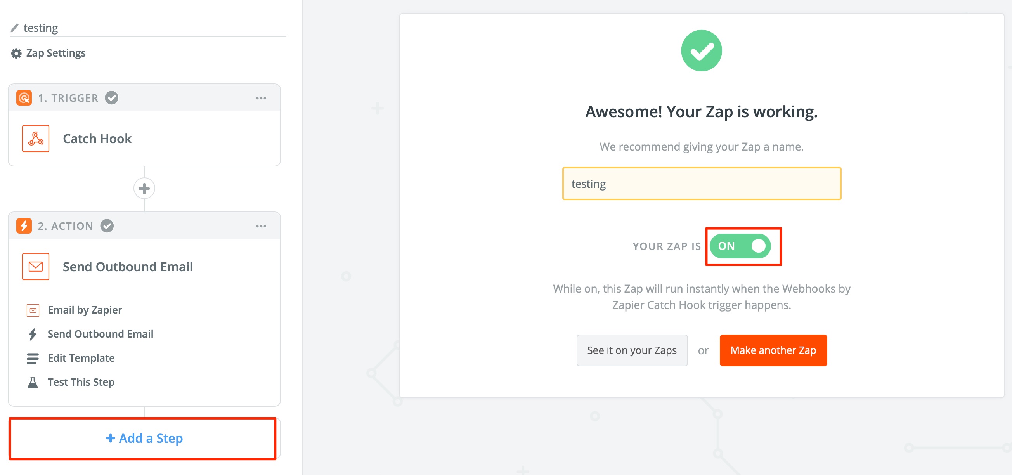This screenshot has height=475, width=1012.
Task: Click Add a Step link
Action: pos(144,439)
